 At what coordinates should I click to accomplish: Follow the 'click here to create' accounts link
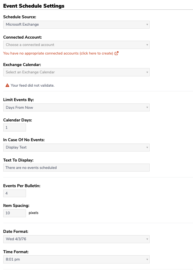[x=96, y=53]
